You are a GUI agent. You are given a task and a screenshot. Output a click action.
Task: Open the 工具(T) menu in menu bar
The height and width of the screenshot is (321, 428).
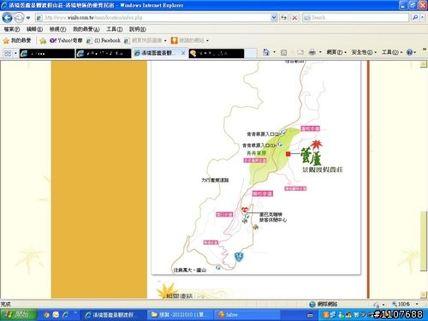click(x=115, y=29)
